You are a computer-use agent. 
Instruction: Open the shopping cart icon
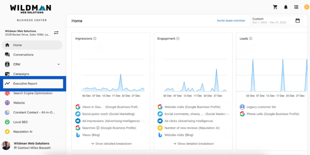click(x=275, y=7)
